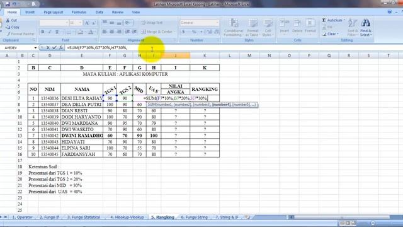Select the Format Painter brush

(x=8, y=33)
